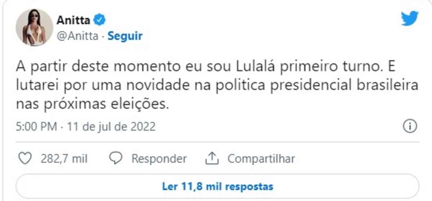Image resolution: width=432 pixels, height=201 pixels.
Task: Click the Responder label
Action: [159, 159]
